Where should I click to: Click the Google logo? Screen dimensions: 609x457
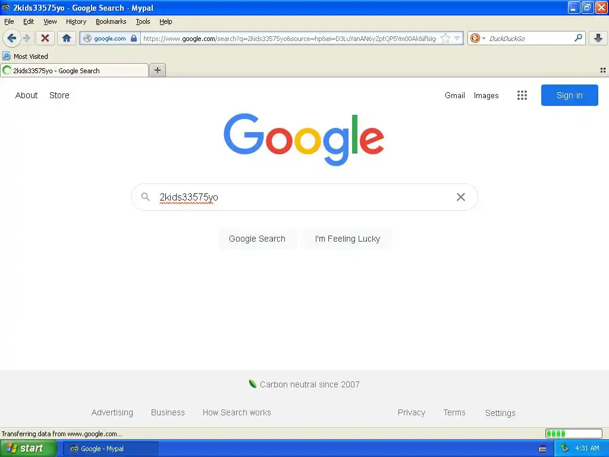pyautogui.click(x=304, y=139)
